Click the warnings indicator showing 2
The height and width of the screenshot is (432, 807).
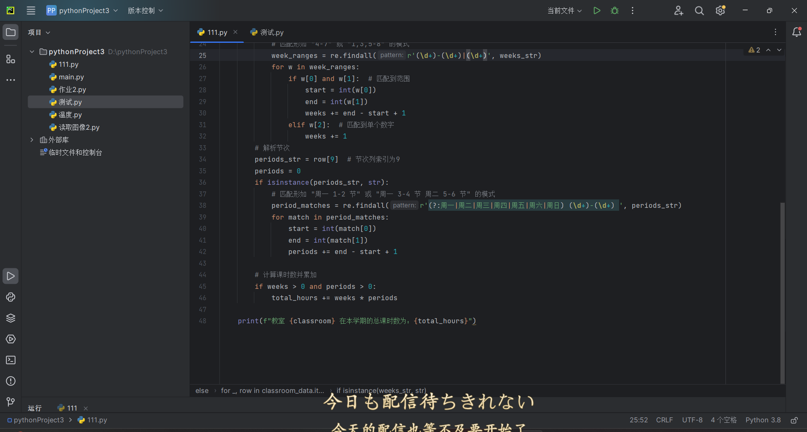pos(754,50)
